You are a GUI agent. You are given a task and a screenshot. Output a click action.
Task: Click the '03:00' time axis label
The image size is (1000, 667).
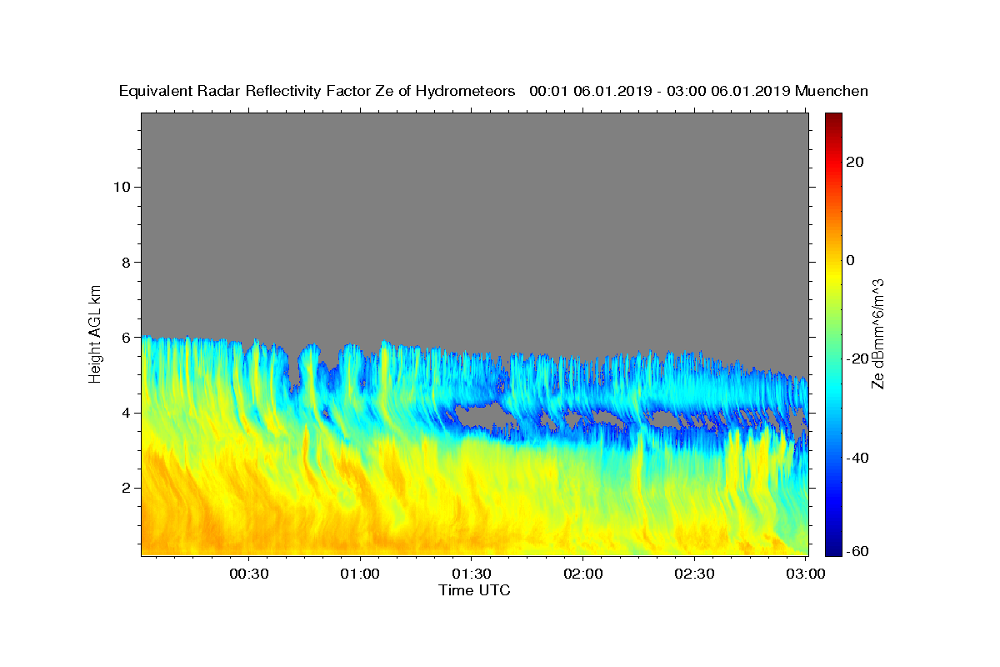[806, 574]
